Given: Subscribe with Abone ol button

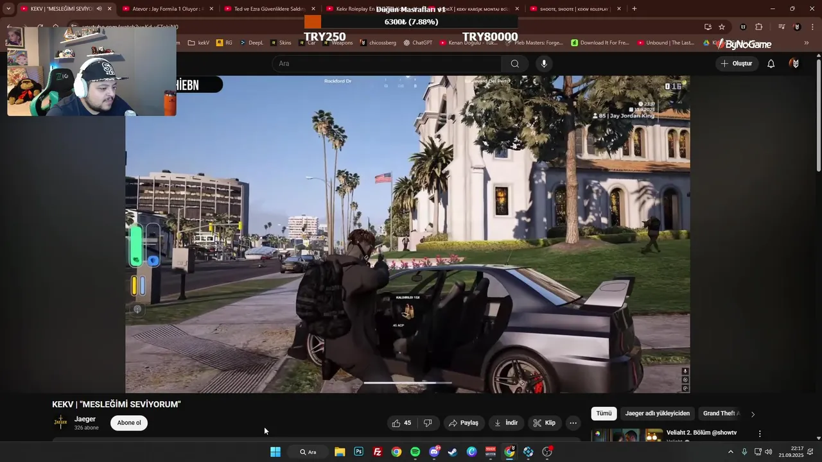Looking at the screenshot, I should click(129, 423).
